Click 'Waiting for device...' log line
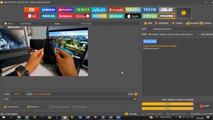This screenshot has height=120, width=213. click(151, 48)
